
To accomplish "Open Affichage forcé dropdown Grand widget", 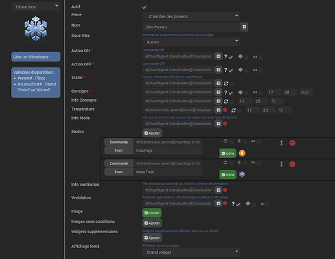I will pyautogui.click(x=191, y=253).
